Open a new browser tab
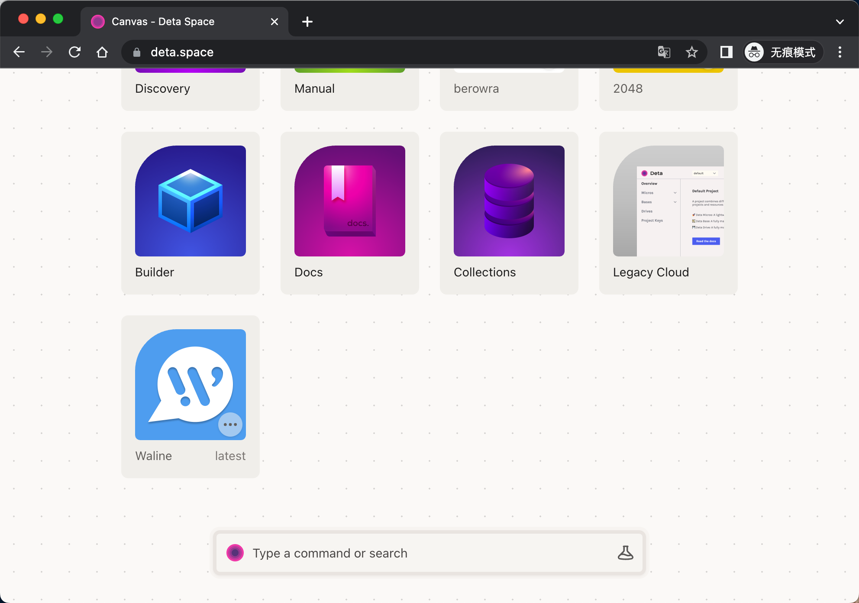The height and width of the screenshot is (603, 859). click(307, 22)
